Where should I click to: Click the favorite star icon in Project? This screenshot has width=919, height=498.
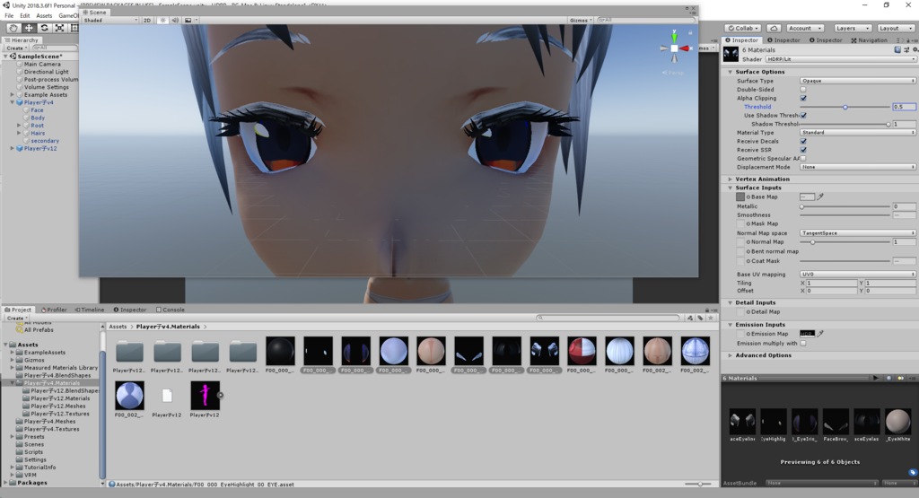711,318
